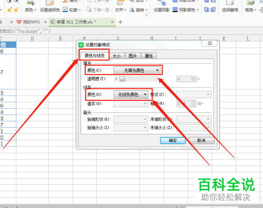Image resolution: width=263 pixels, height=208 pixels.
Task: Open the 样式 line style dropdown
Action: tap(194, 95)
